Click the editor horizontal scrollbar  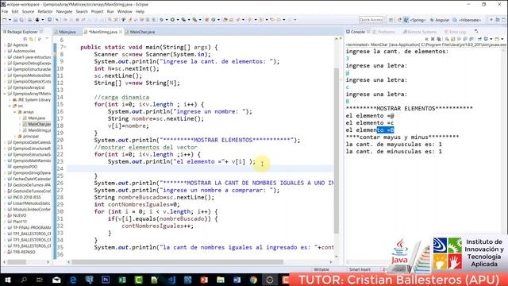pos(178,262)
